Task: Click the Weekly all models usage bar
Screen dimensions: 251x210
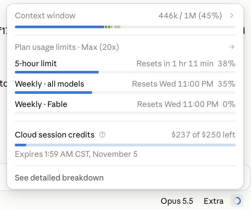Action: (x=125, y=93)
